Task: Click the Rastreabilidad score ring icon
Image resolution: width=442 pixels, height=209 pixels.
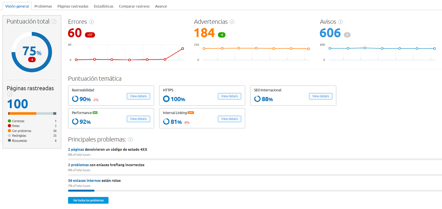Action: tap(75, 99)
